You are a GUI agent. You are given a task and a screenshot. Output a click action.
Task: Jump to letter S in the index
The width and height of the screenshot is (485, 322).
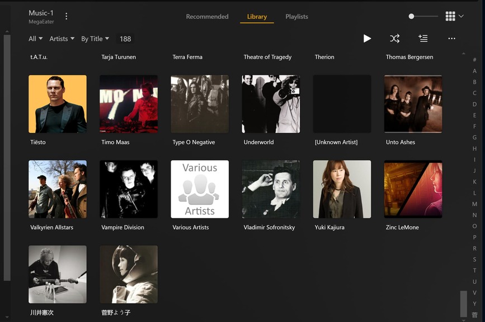474,259
